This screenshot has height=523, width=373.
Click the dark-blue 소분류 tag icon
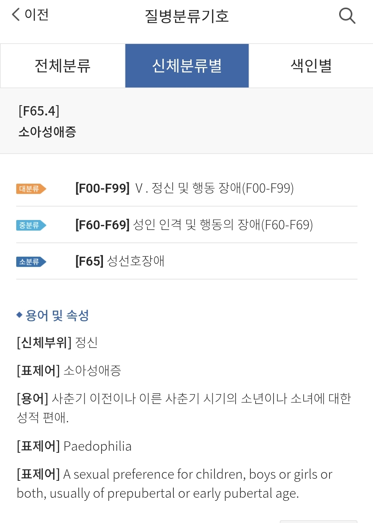pos(31,262)
